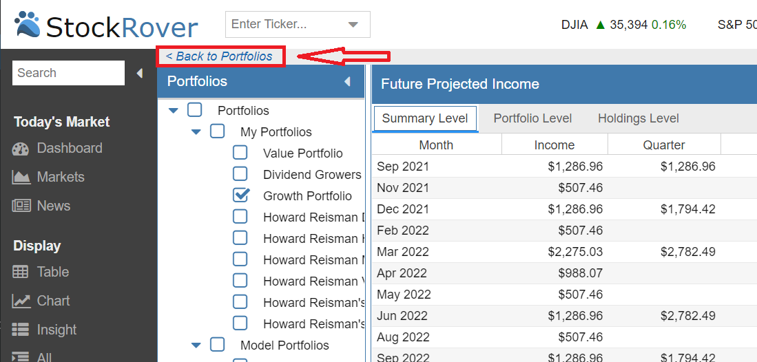757x362 pixels.
Task: Tick the Dividend Growers checkbox
Action: [240, 173]
